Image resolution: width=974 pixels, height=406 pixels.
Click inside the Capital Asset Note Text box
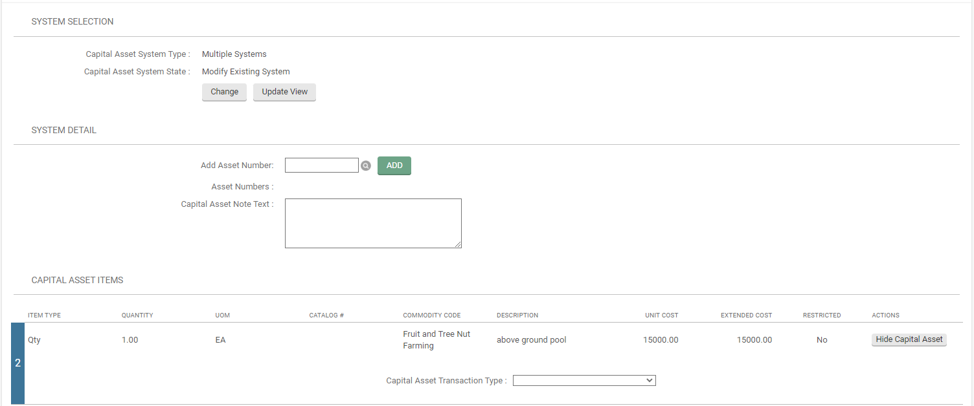click(372, 223)
